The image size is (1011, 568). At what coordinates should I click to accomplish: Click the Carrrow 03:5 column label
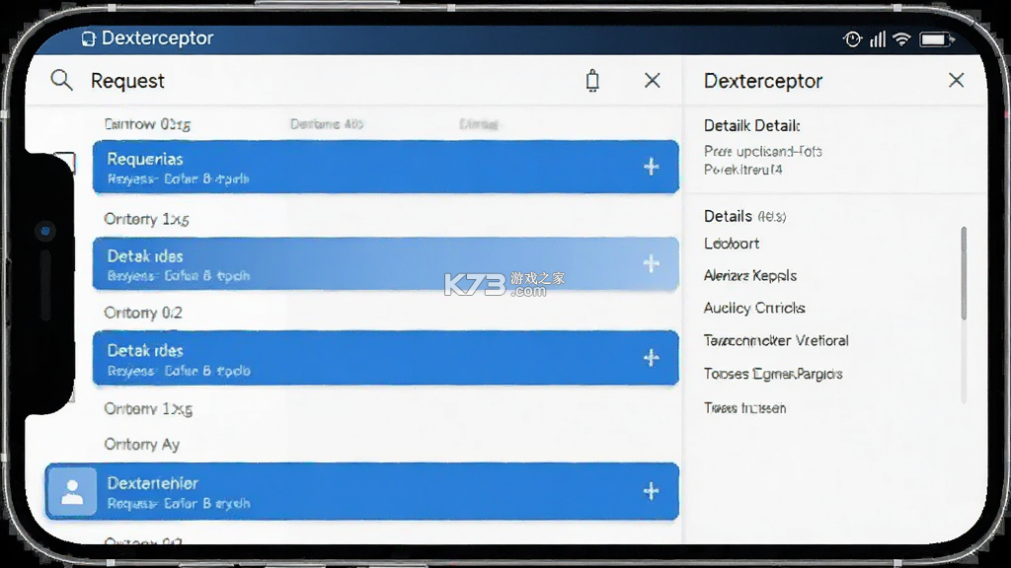tap(148, 123)
